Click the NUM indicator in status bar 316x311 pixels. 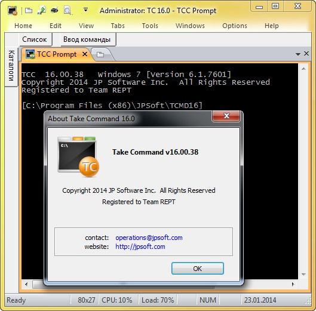[208, 300]
